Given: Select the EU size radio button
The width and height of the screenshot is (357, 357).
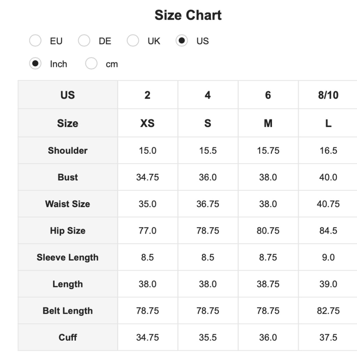Looking at the screenshot, I should pyautogui.click(x=35, y=41).
